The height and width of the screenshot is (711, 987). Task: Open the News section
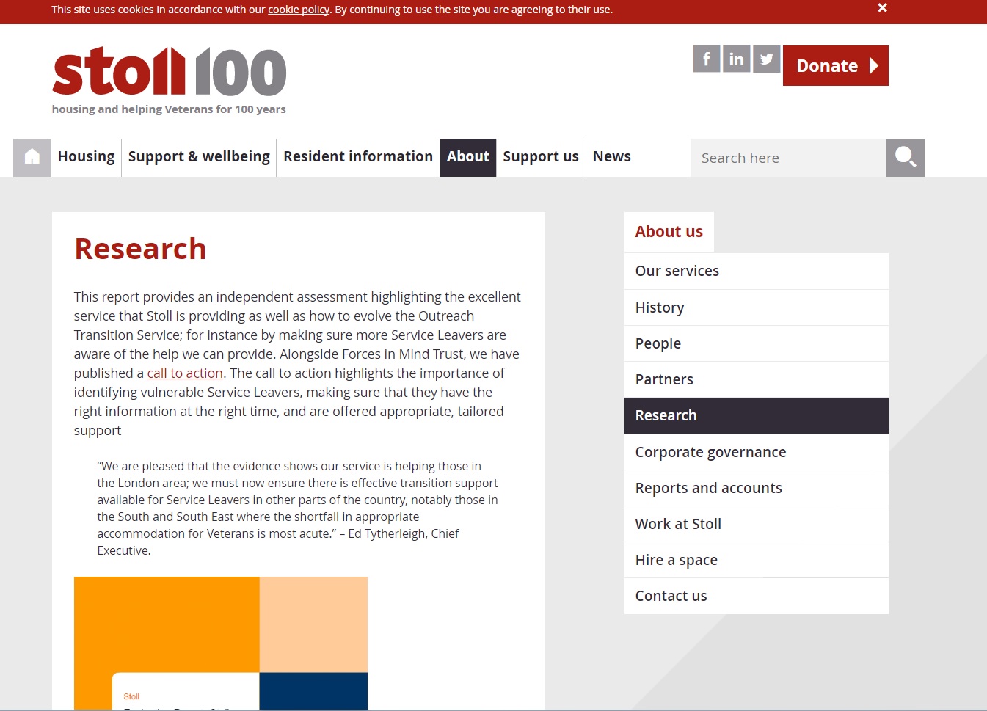(611, 157)
